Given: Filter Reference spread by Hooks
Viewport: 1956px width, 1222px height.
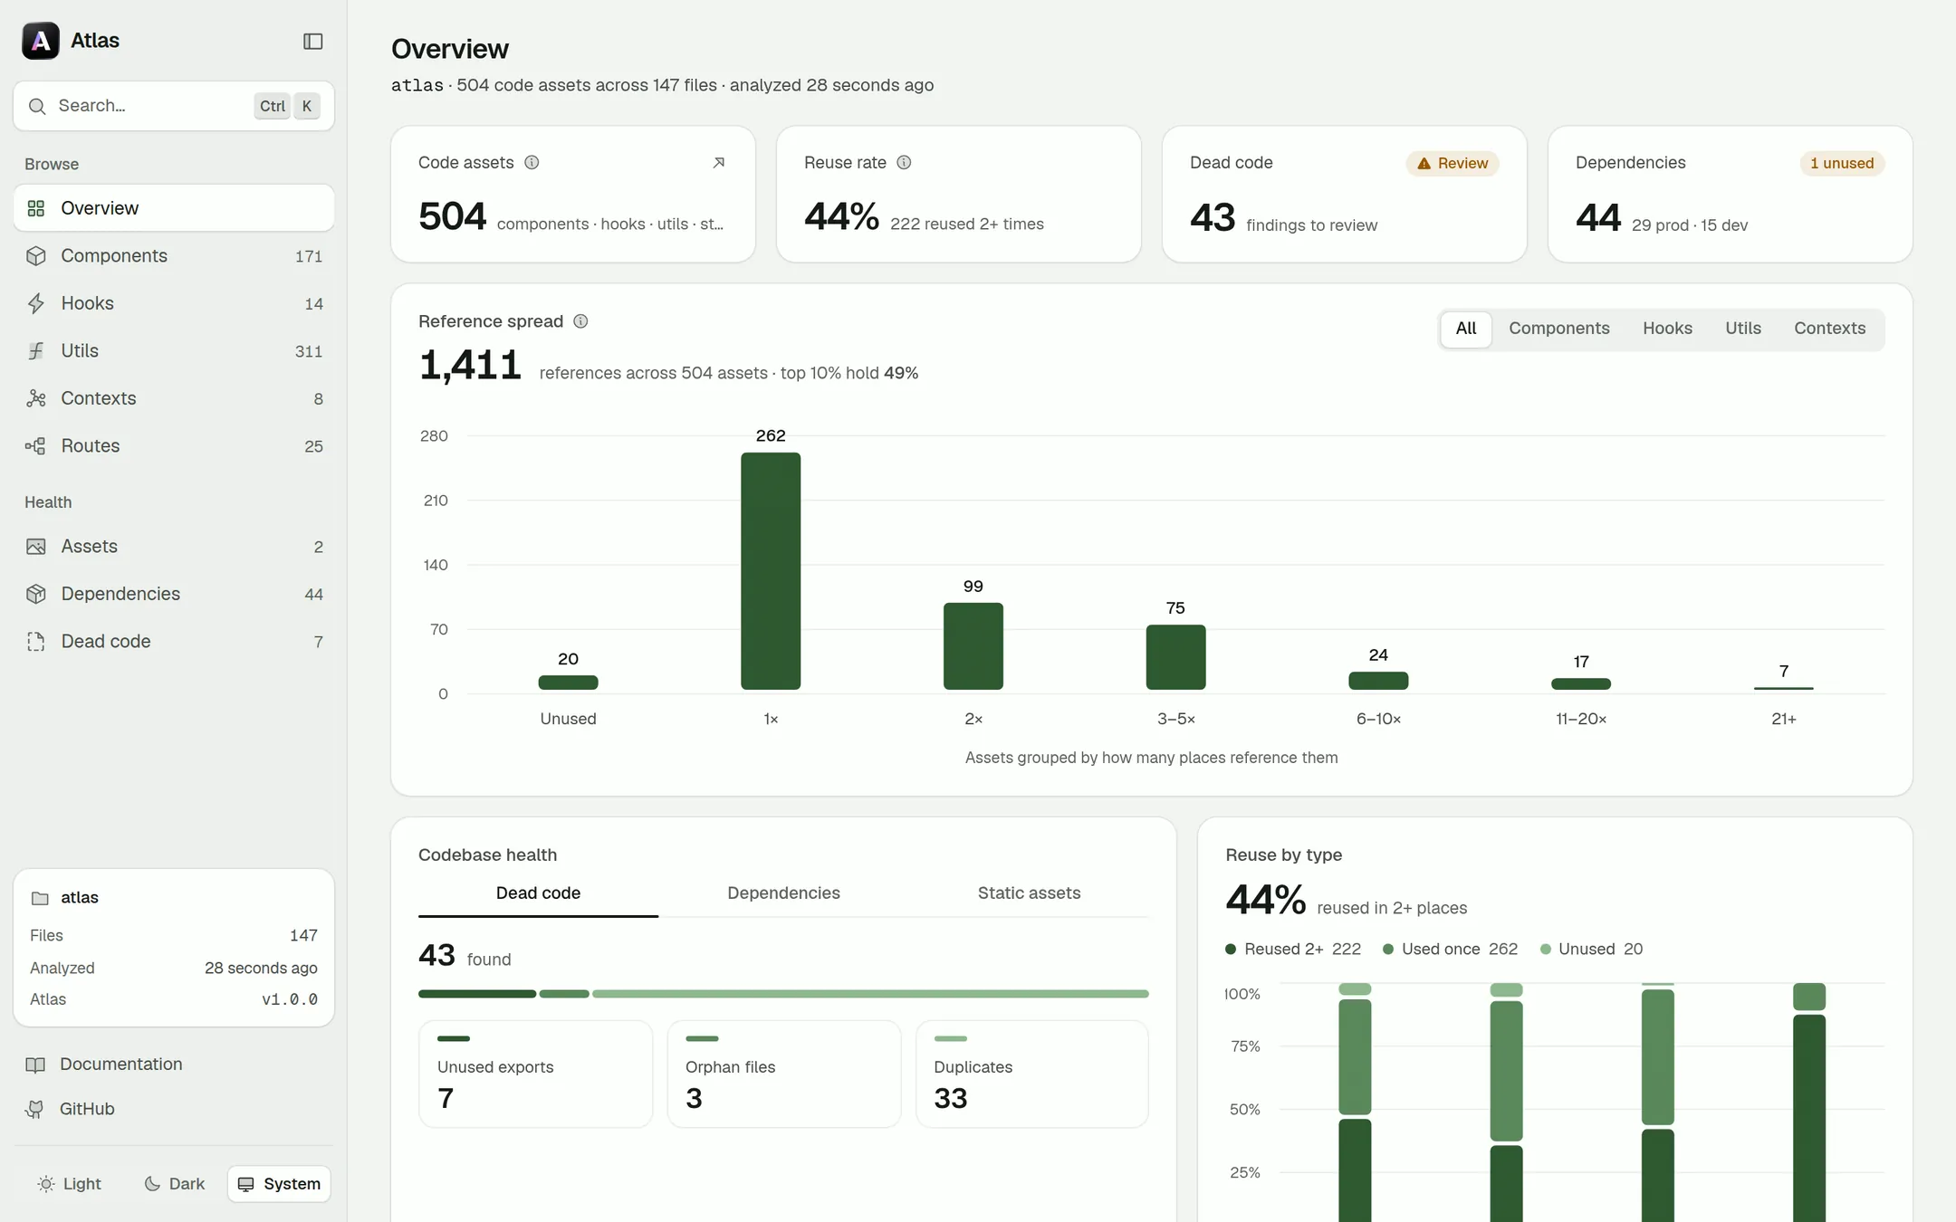Looking at the screenshot, I should [1667, 329].
